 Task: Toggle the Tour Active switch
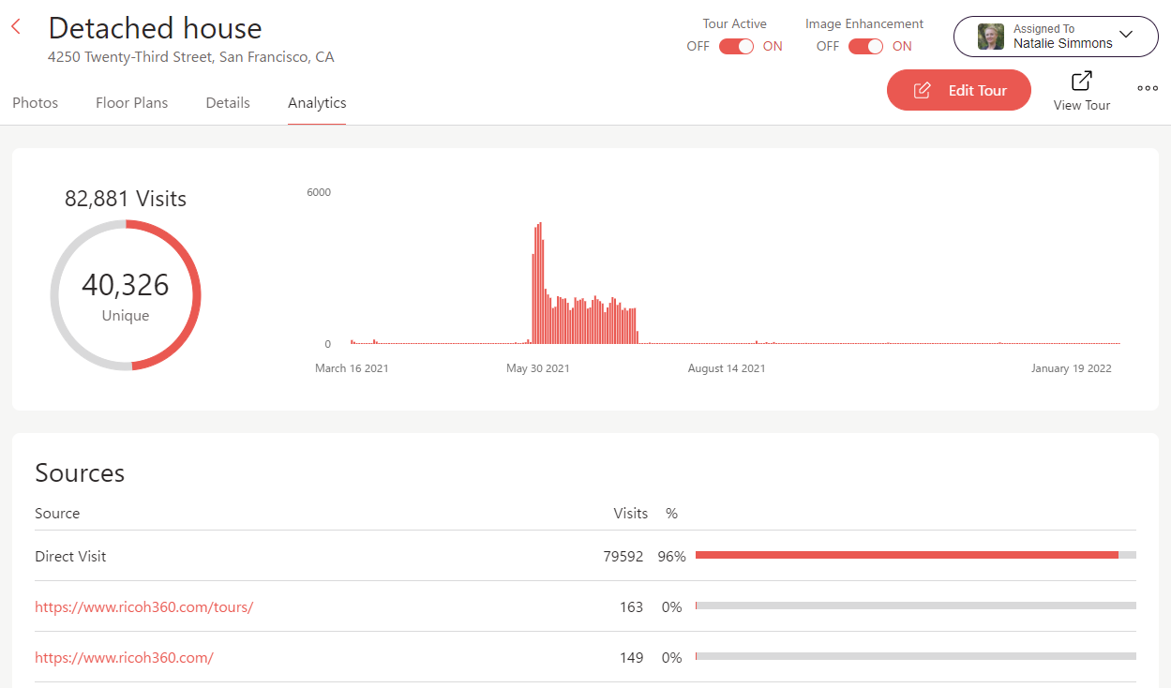pyautogui.click(x=736, y=46)
